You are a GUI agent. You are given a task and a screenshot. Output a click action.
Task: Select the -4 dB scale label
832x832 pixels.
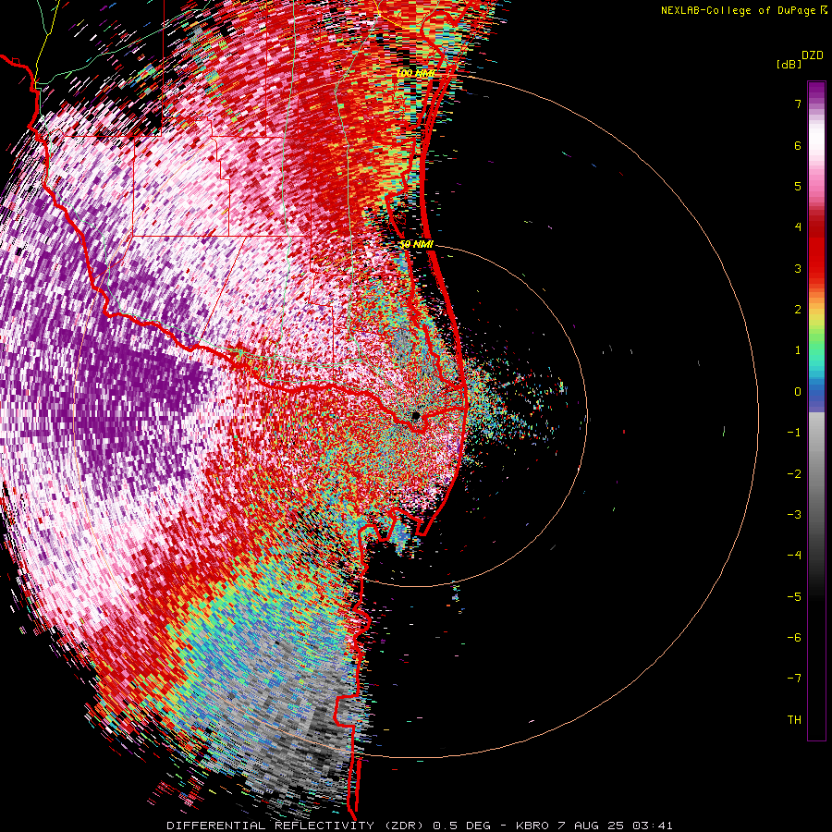(794, 556)
